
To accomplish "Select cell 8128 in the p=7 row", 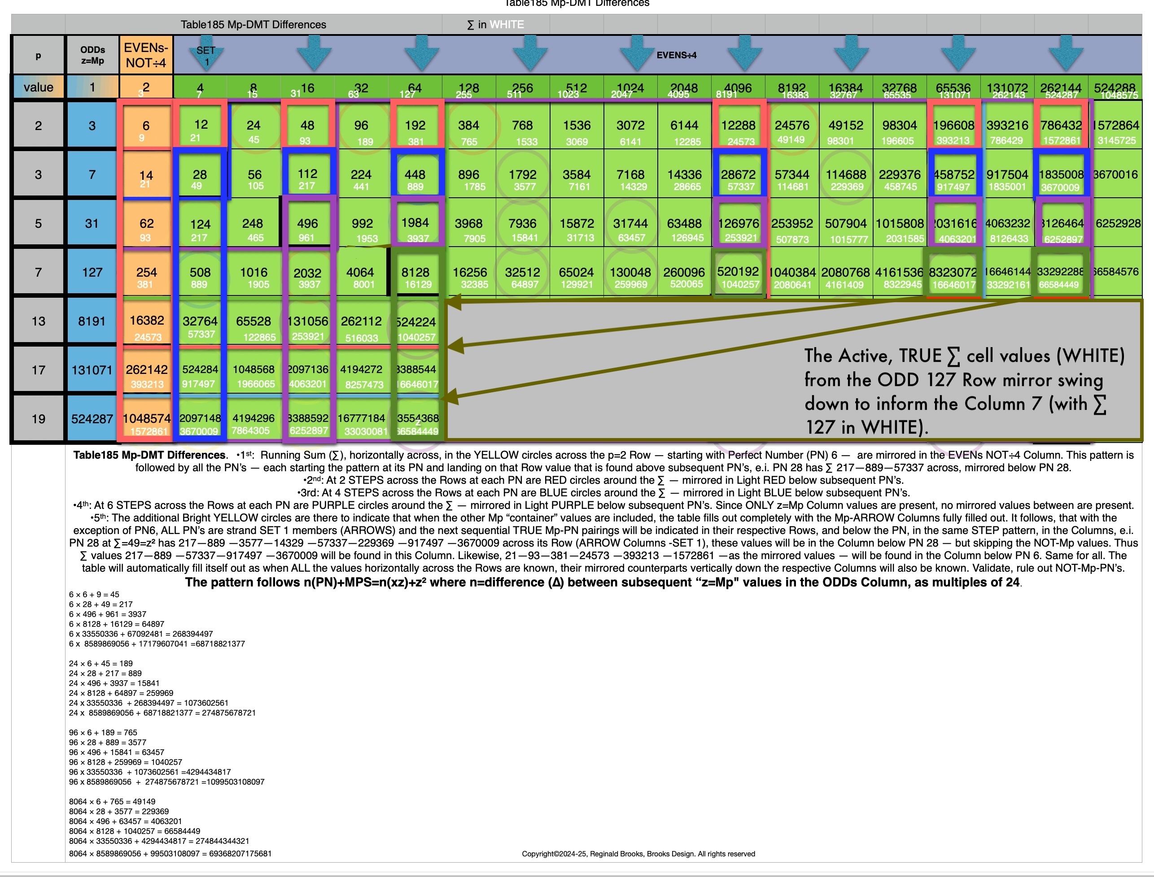I will point(415,273).
